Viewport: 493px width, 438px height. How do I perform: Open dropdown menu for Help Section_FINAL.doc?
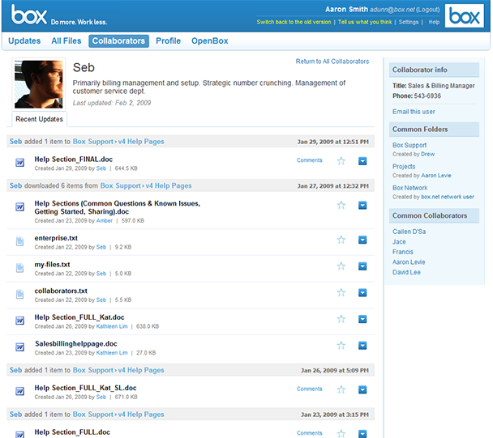pyautogui.click(x=362, y=161)
